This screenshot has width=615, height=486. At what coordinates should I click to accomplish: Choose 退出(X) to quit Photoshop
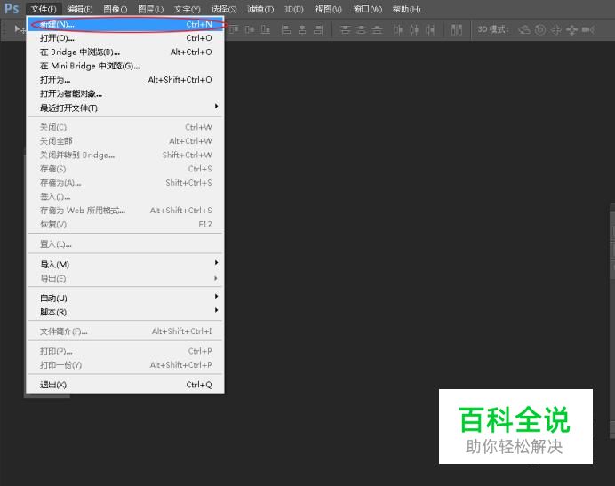[125, 385]
